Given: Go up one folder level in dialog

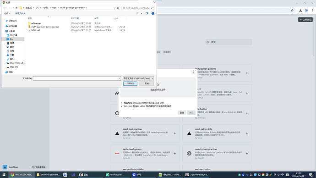Looking at the screenshot, I should (16, 8).
